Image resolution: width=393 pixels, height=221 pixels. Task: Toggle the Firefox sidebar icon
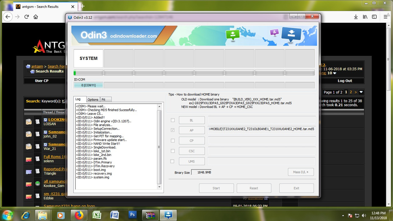tap(374, 17)
